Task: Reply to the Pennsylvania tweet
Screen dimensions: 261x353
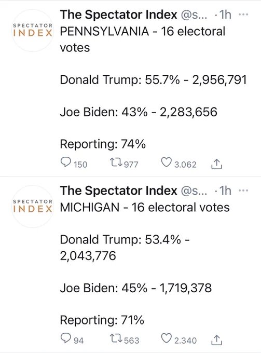Action: [66, 162]
